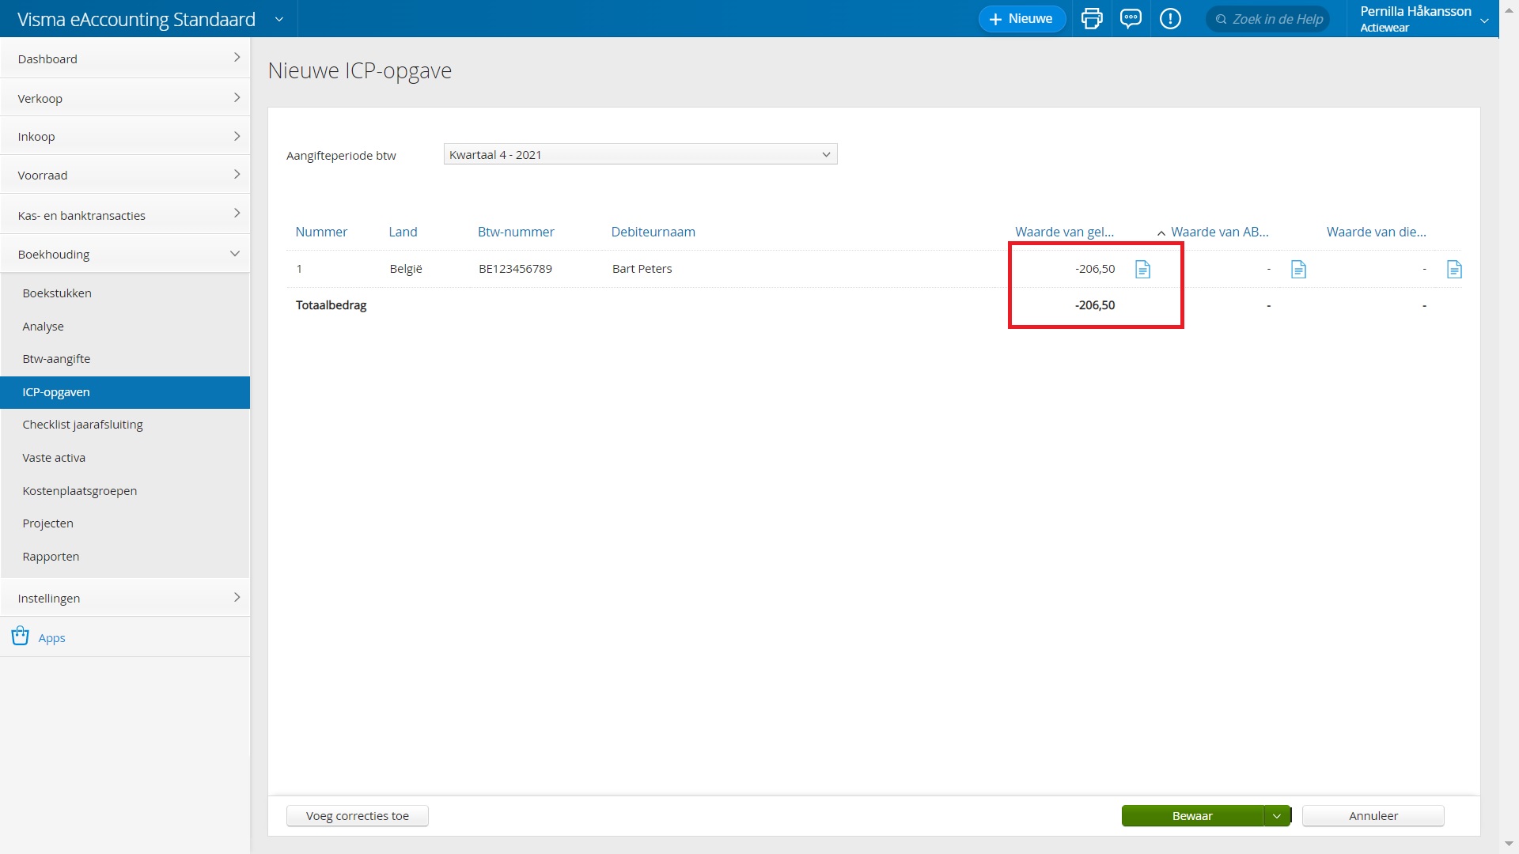Expand the Verkoop menu section
The image size is (1519, 854).
[x=125, y=98]
